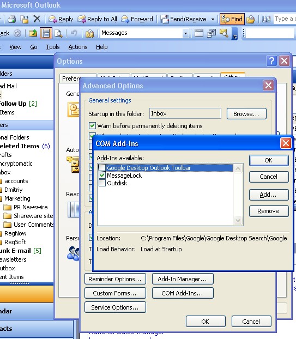Select the Deleted Items folder
The height and width of the screenshot is (339, 296).
click(20, 146)
